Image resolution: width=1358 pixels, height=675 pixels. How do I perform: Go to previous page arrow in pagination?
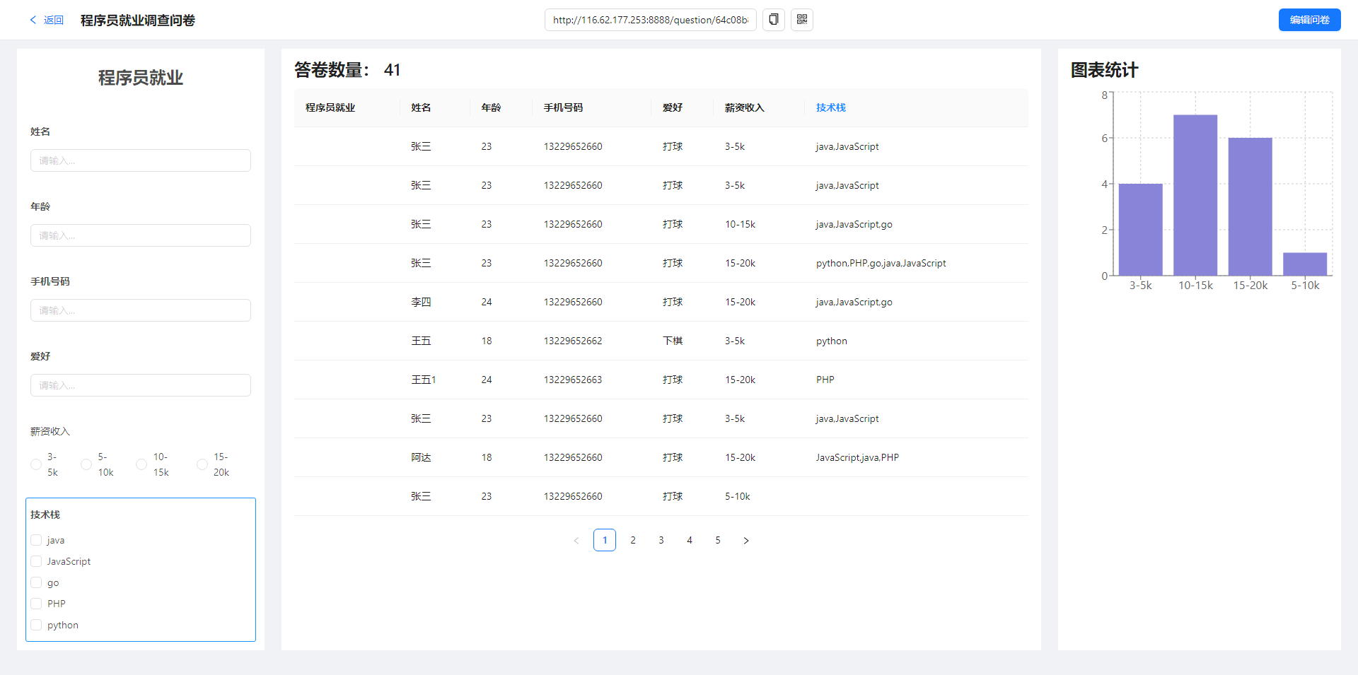(576, 540)
